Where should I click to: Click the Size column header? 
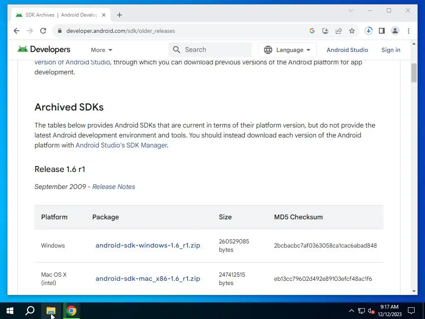225,217
